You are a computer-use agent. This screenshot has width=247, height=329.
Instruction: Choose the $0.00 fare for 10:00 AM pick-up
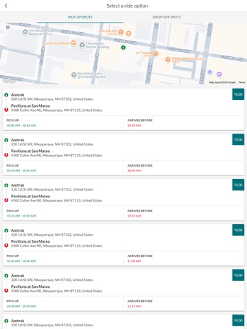(238, 95)
